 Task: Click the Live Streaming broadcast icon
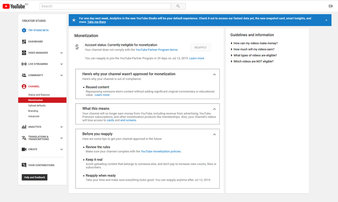tap(24, 64)
